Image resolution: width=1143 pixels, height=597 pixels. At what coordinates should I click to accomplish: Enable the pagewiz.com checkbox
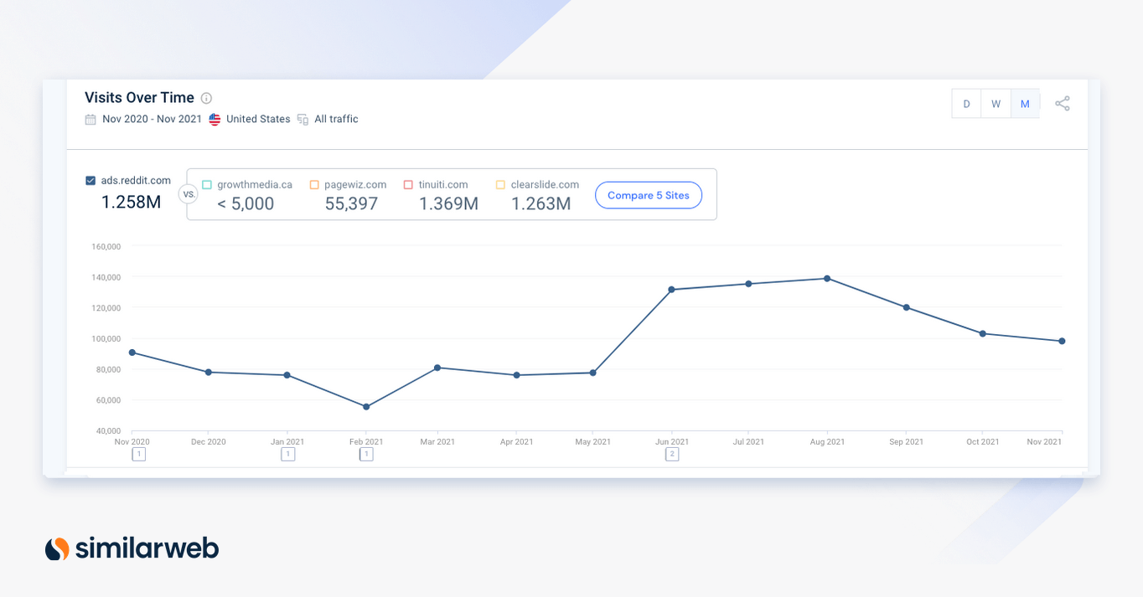[314, 184]
